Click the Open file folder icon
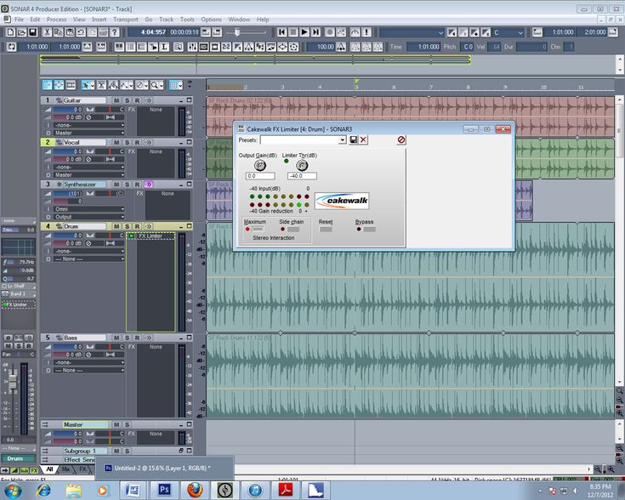 [x=21, y=32]
